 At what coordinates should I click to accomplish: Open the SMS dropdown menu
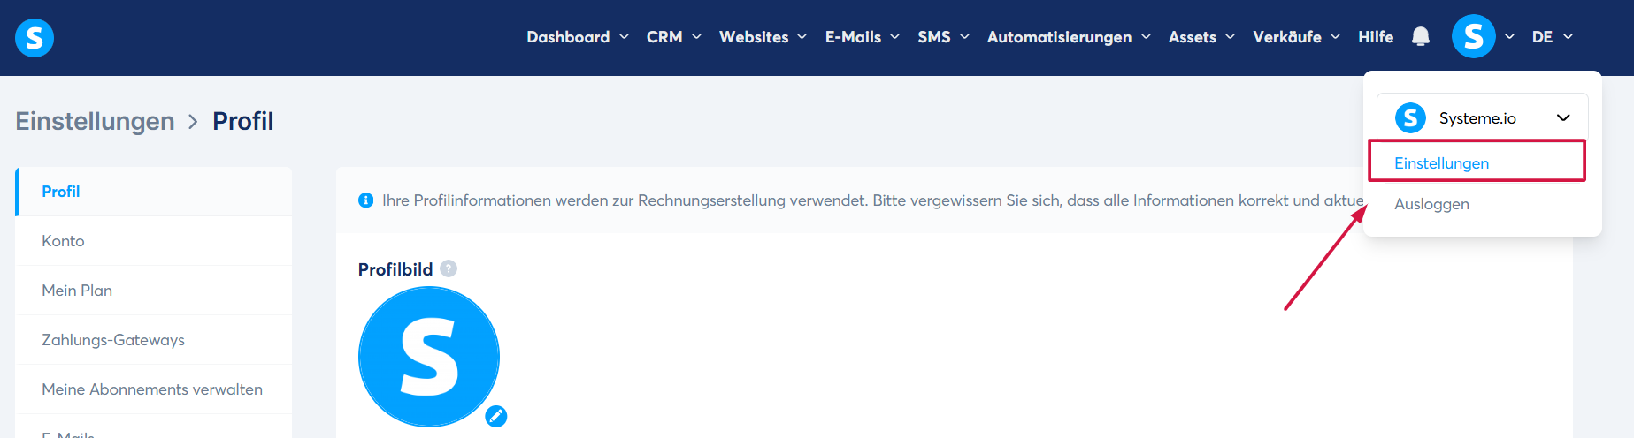[x=944, y=37]
